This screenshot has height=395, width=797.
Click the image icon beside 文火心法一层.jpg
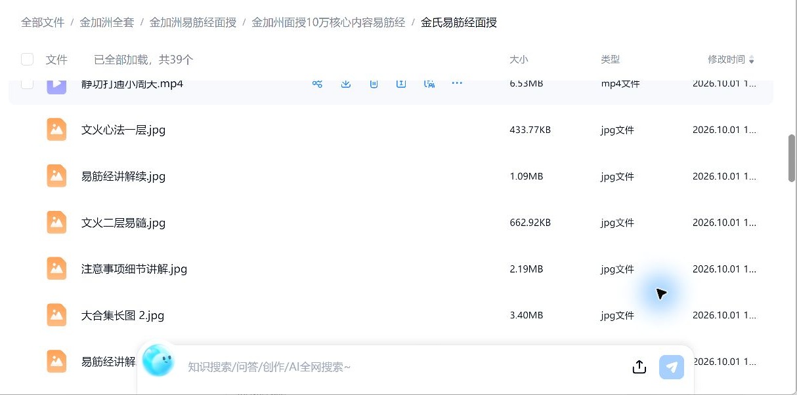(x=57, y=130)
